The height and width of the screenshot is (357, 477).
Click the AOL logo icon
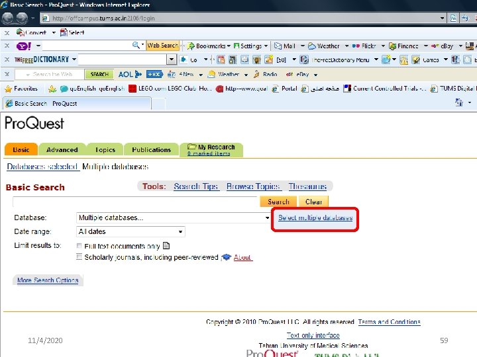click(x=130, y=74)
